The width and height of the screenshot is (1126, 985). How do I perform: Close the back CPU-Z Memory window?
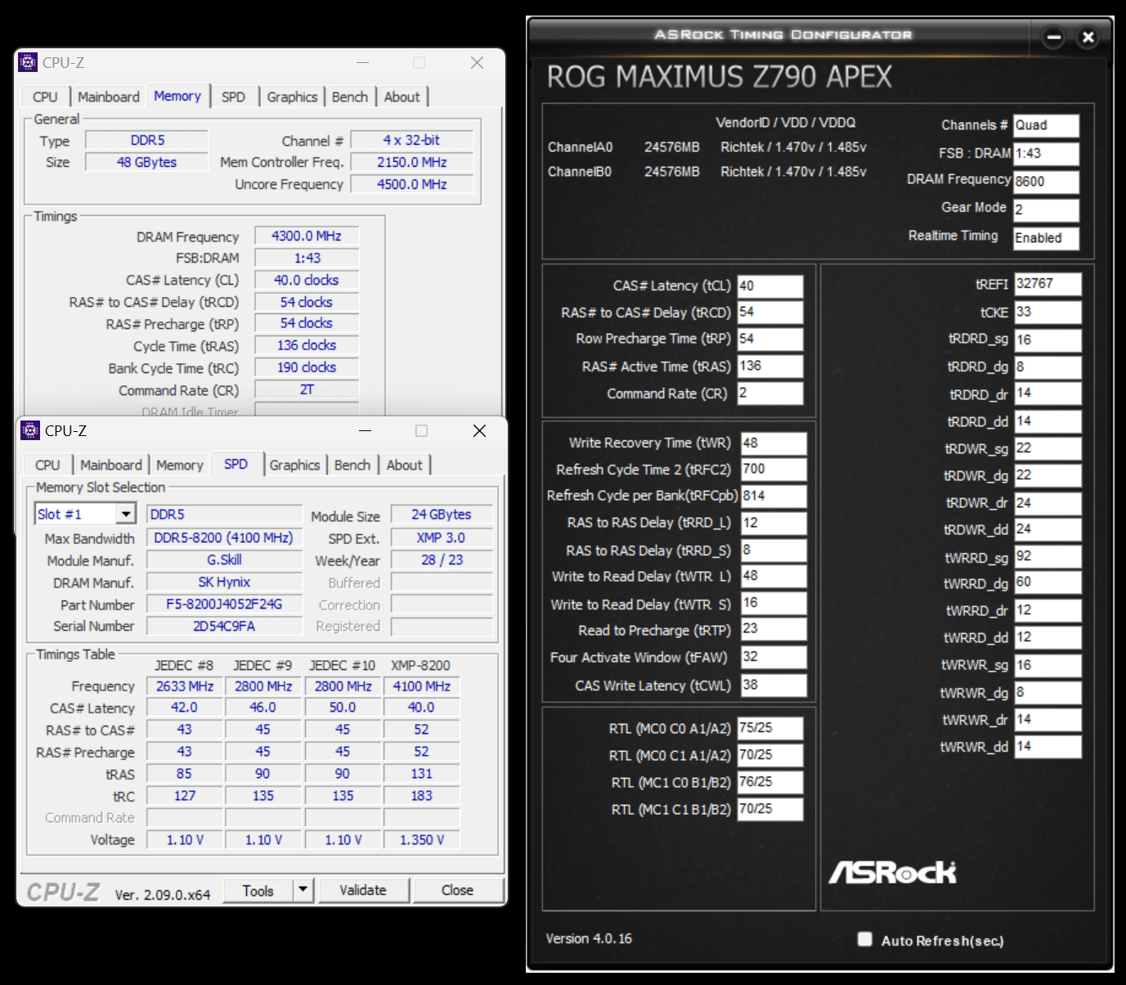[478, 62]
